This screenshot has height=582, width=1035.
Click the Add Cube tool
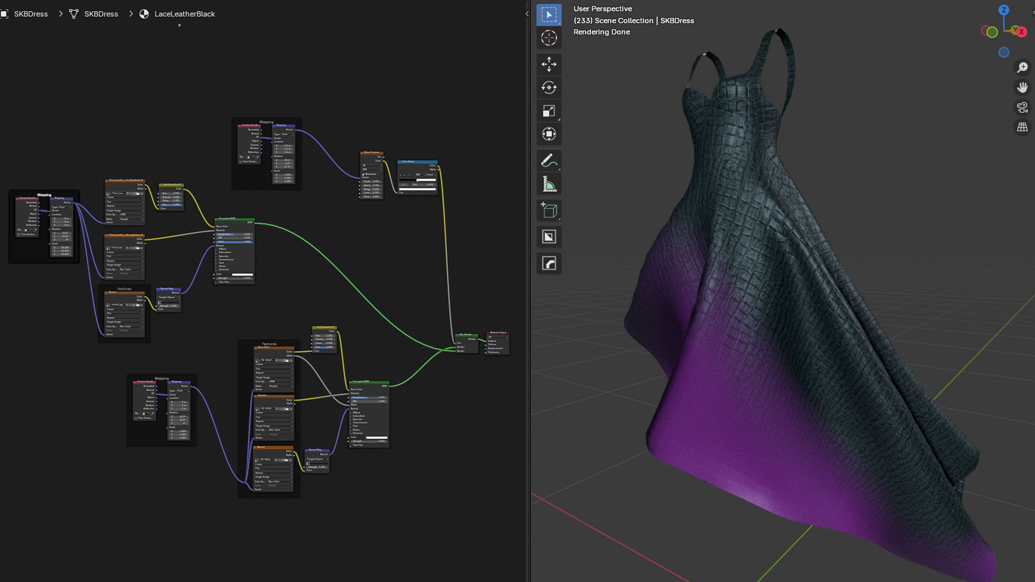549,211
